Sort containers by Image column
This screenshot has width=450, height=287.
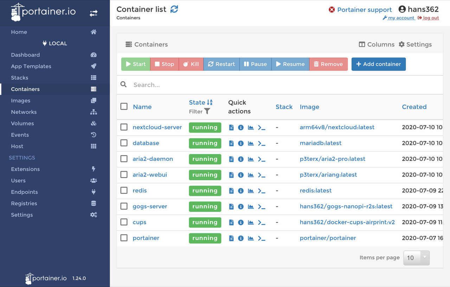point(309,107)
